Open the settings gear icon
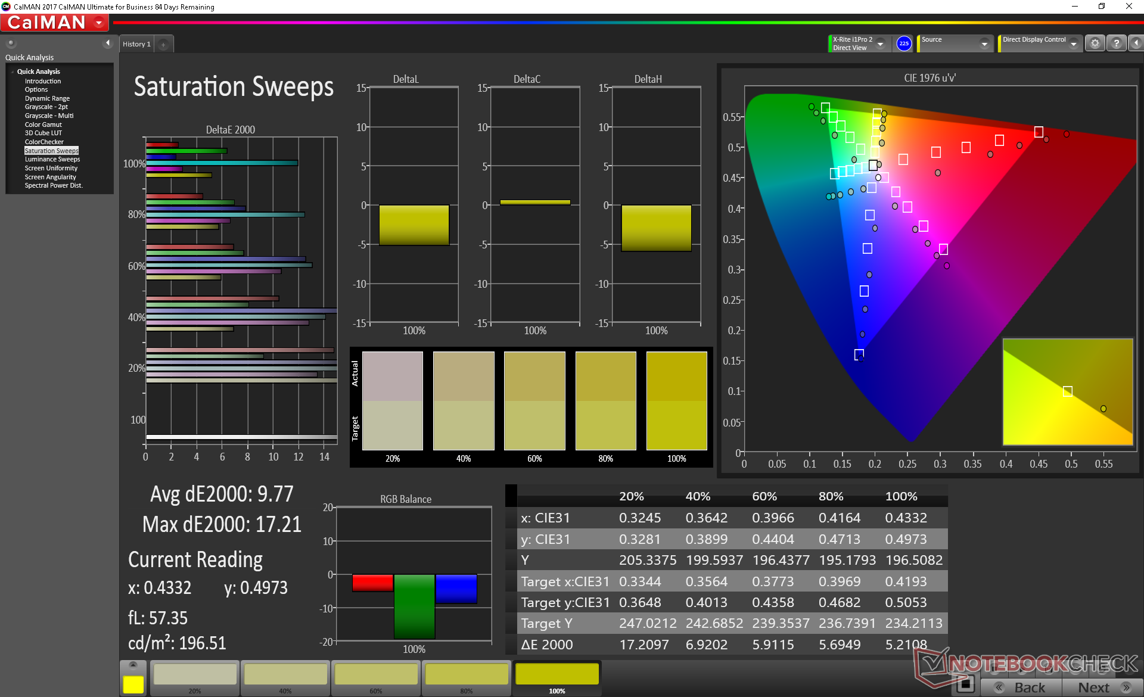This screenshot has width=1144, height=697. click(1095, 43)
